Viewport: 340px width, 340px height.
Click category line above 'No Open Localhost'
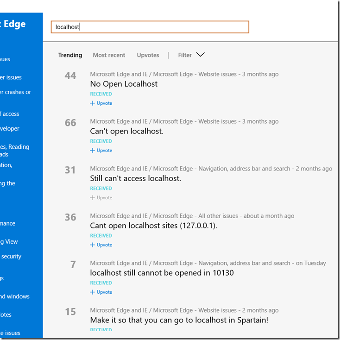184,75
